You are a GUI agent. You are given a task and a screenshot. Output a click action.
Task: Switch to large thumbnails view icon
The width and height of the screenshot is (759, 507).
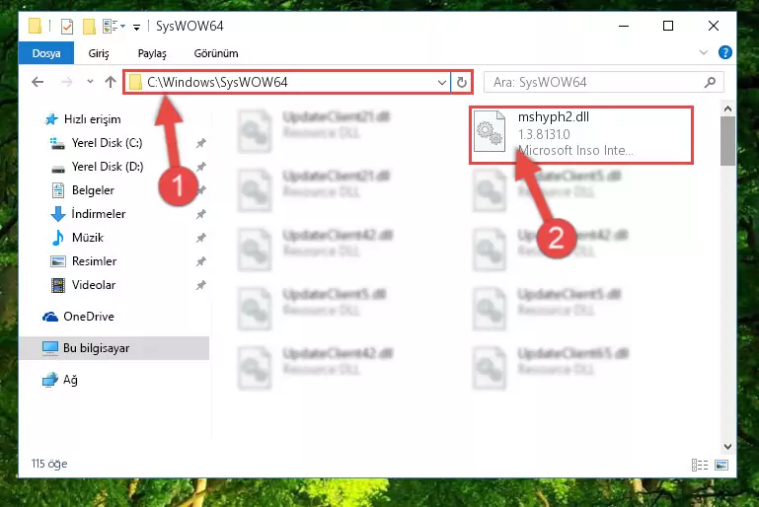tap(721, 465)
